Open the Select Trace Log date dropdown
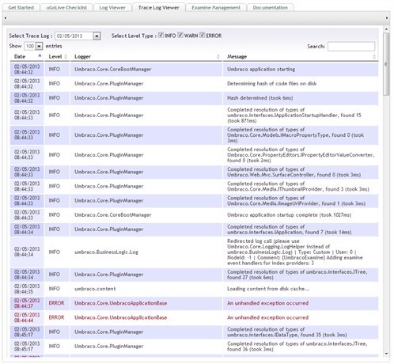 coord(97,36)
